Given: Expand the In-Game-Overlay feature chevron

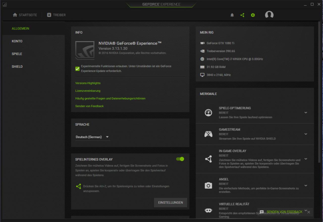Looking at the screenshot, I should pos(306,159).
